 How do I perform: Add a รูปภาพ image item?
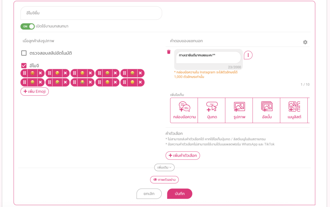click(x=239, y=111)
